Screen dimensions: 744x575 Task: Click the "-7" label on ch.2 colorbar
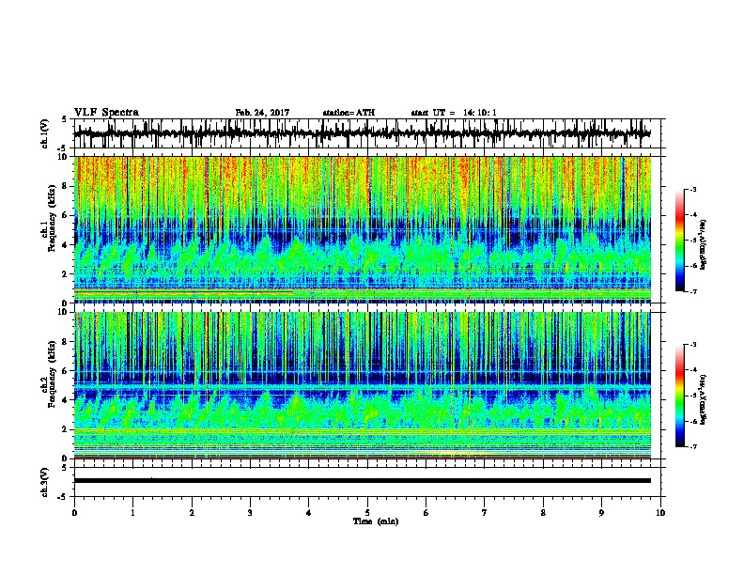(693, 447)
